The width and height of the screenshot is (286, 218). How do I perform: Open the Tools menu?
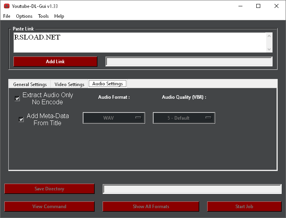tap(43, 16)
